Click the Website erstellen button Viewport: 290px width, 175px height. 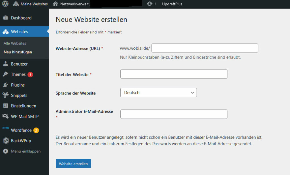[x=73, y=164]
